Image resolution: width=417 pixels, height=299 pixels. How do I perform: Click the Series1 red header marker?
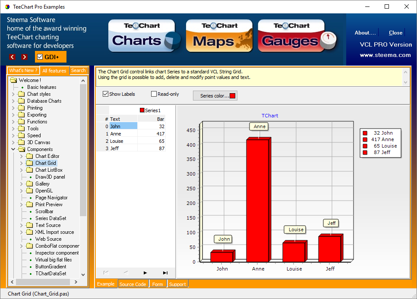point(142,110)
